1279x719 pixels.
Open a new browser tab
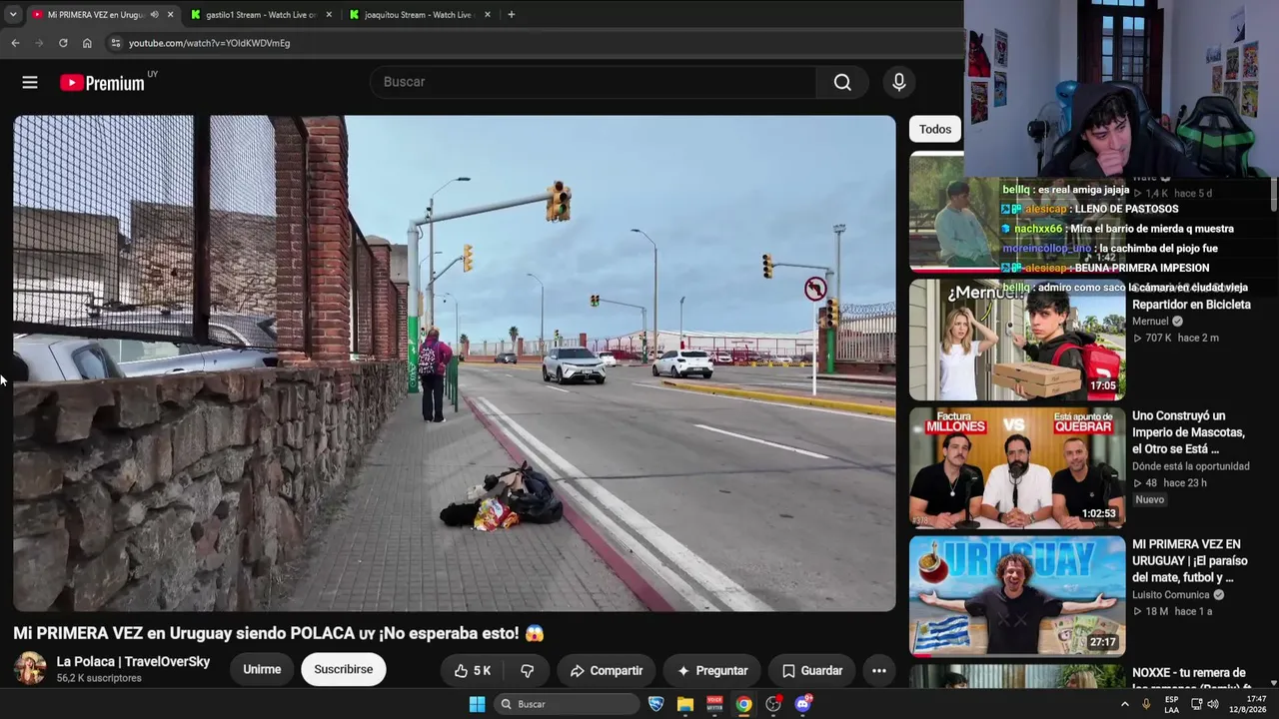click(511, 15)
